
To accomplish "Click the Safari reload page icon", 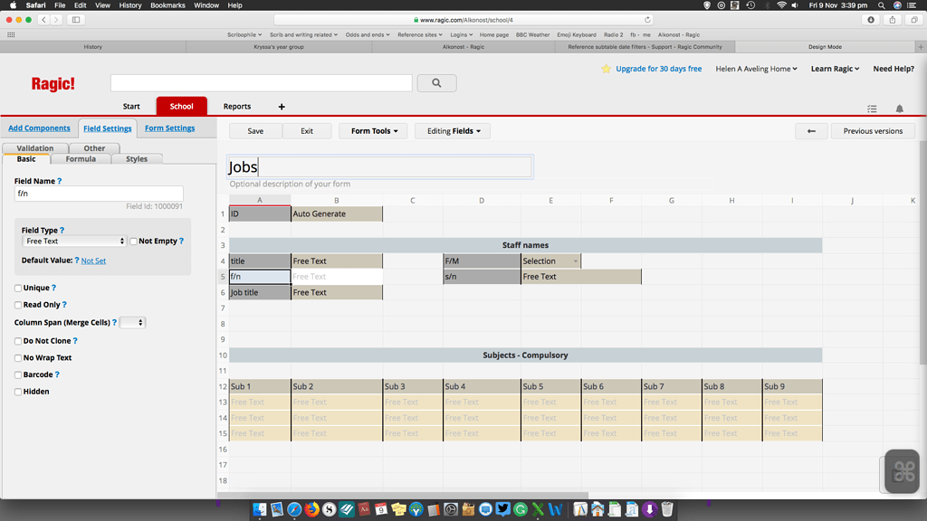I will click(647, 19).
